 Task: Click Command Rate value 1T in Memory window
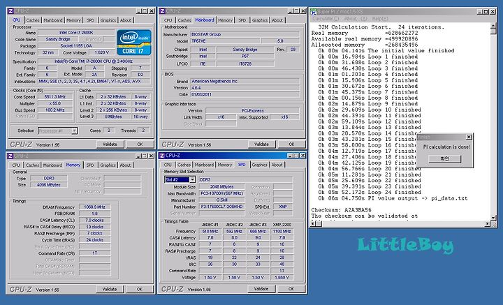point(94,253)
